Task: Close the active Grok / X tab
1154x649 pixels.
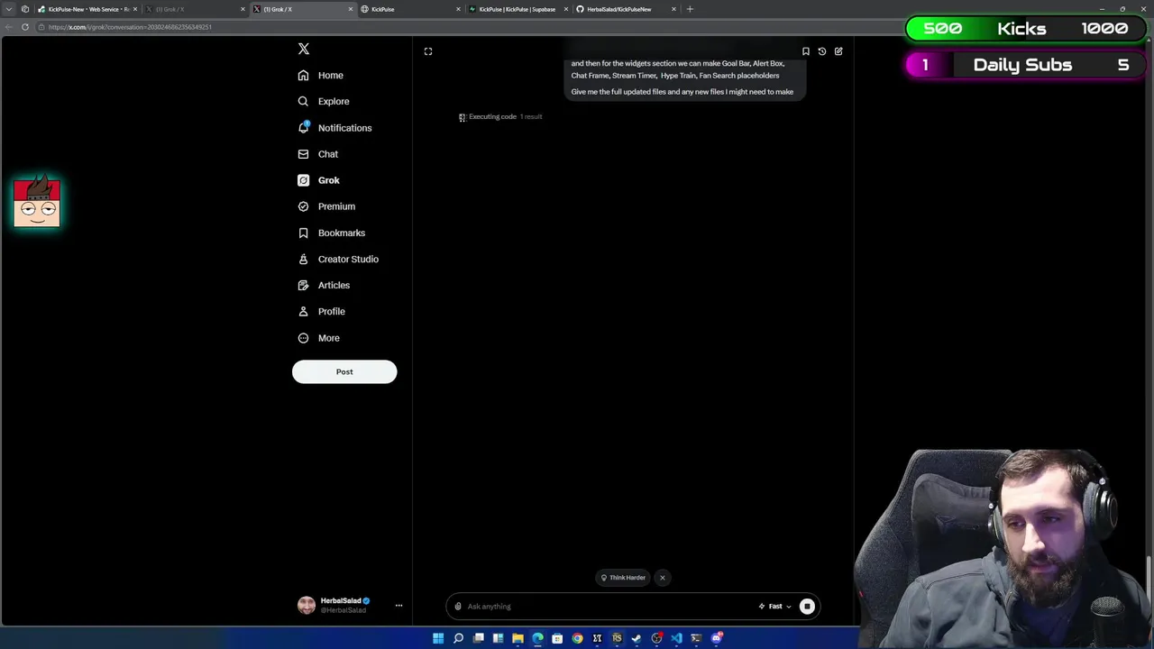Action: pos(351,9)
